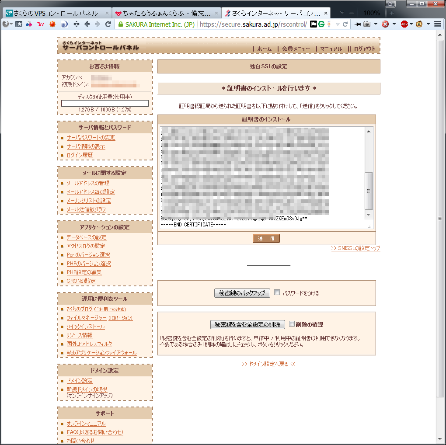Check the パスワードをつける checkbox

[277, 292]
